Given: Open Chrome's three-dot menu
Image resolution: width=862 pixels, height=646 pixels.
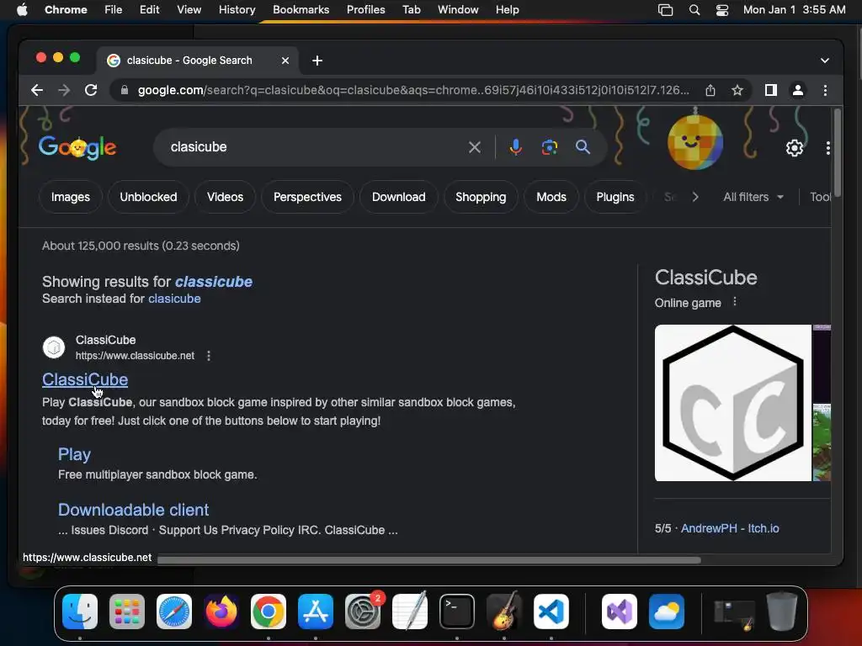Looking at the screenshot, I should 825,90.
